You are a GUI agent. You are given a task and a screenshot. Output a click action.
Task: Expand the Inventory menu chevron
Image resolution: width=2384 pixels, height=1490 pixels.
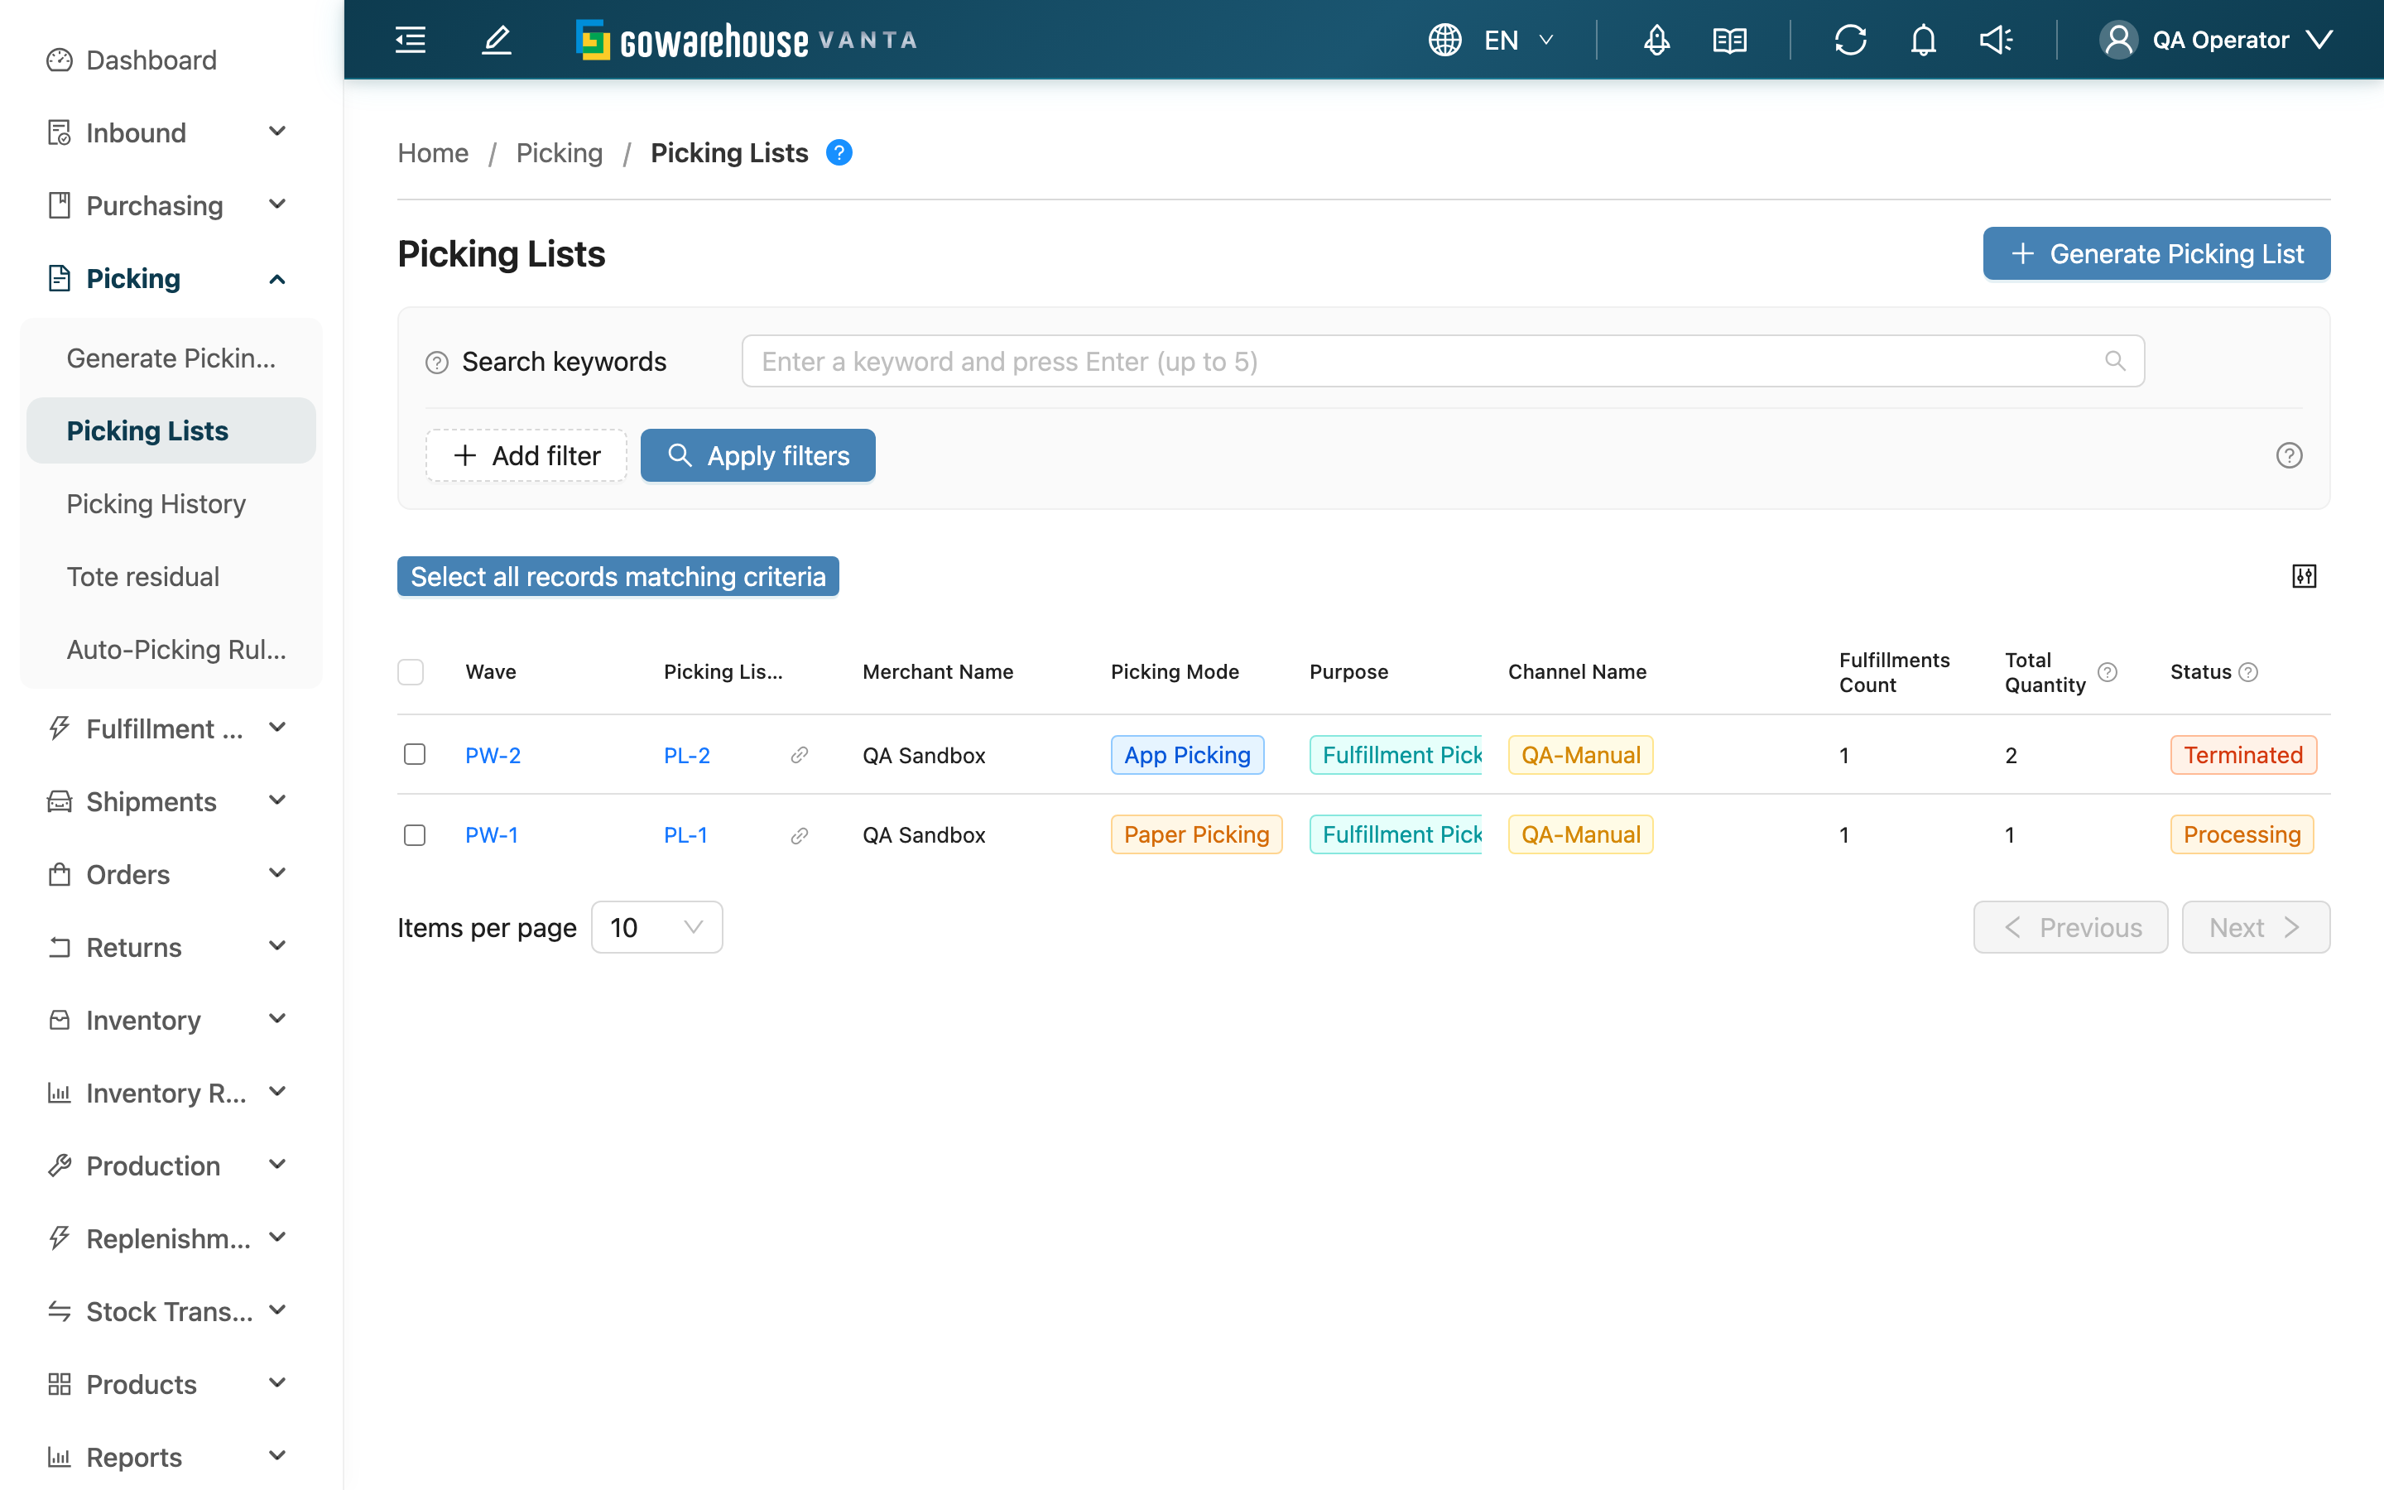(x=278, y=1019)
